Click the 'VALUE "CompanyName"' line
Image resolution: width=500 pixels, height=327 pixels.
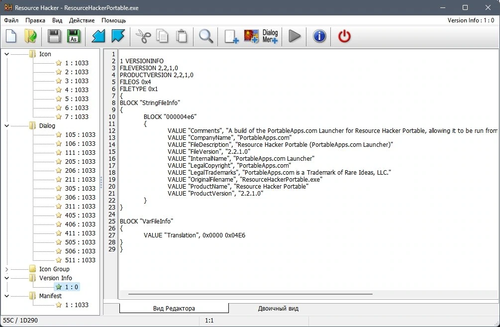click(x=229, y=137)
